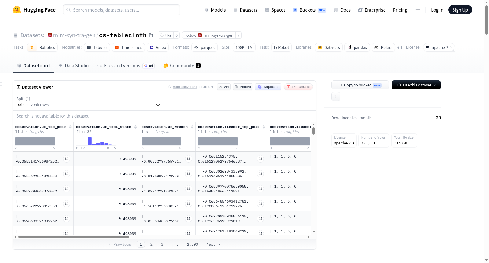Click the Copy to bucket button
Image resolution: width=489 pixels, height=263 pixels.
click(x=360, y=85)
